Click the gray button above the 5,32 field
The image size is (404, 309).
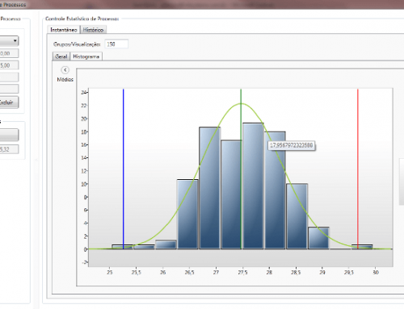(9, 135)
